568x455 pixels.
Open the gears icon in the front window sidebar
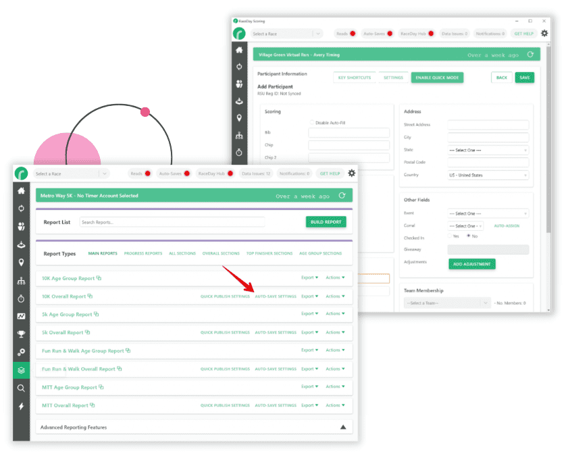coord(22,352)
